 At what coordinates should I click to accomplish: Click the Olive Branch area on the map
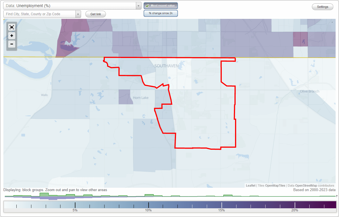309,91
